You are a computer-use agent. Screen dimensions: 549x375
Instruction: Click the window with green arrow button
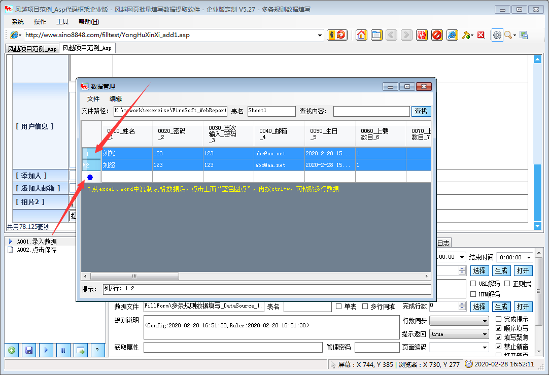(x=81, y=350)
